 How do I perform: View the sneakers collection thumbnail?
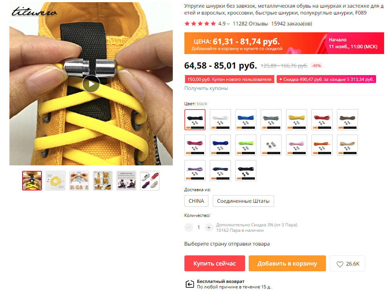point(150,181)
